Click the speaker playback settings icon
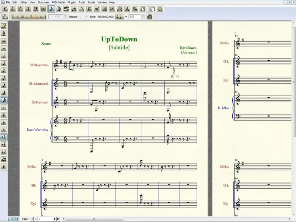 [x=149, y=17]
